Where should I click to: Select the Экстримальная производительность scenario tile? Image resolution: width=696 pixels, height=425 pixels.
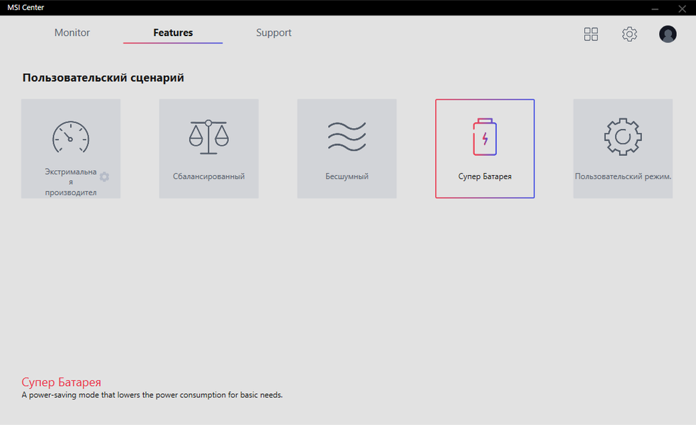coord(71,149)
